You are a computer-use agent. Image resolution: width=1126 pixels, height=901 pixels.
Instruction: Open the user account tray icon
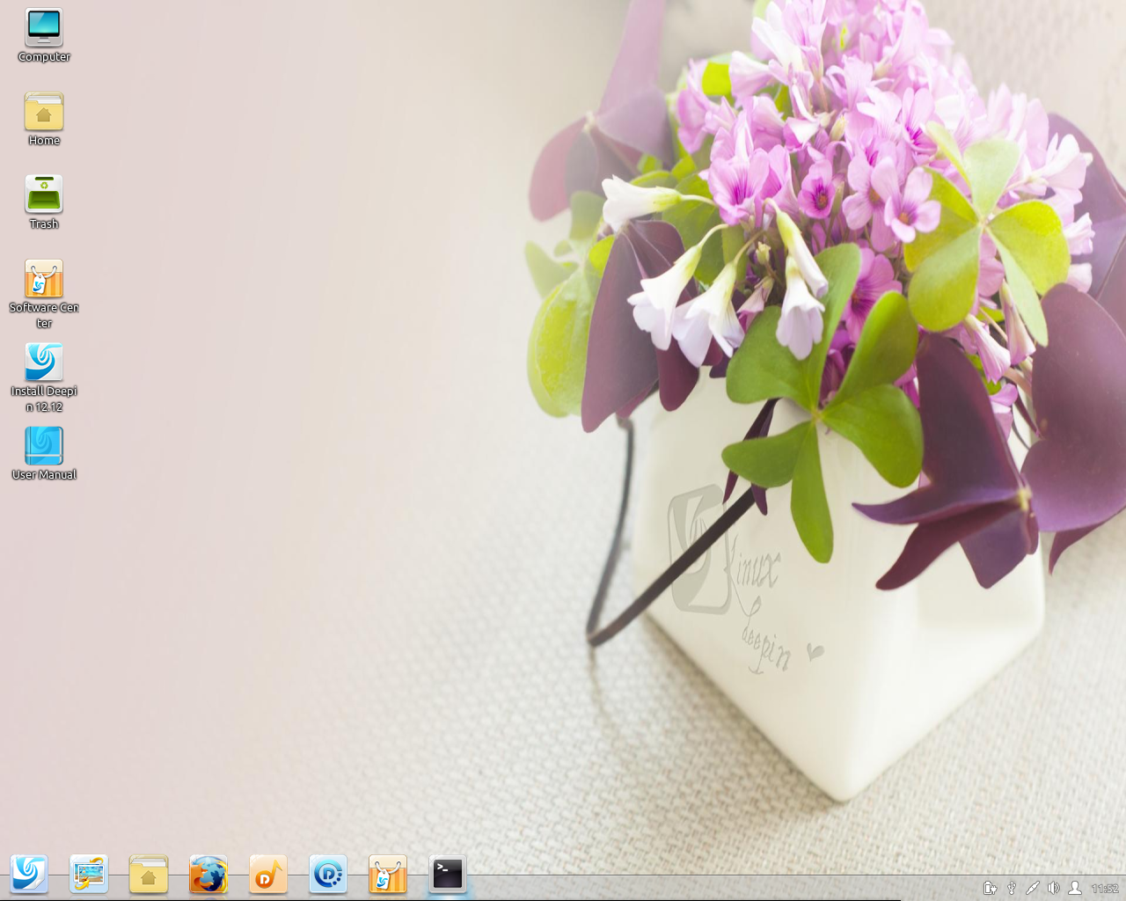coord(1075,888)
